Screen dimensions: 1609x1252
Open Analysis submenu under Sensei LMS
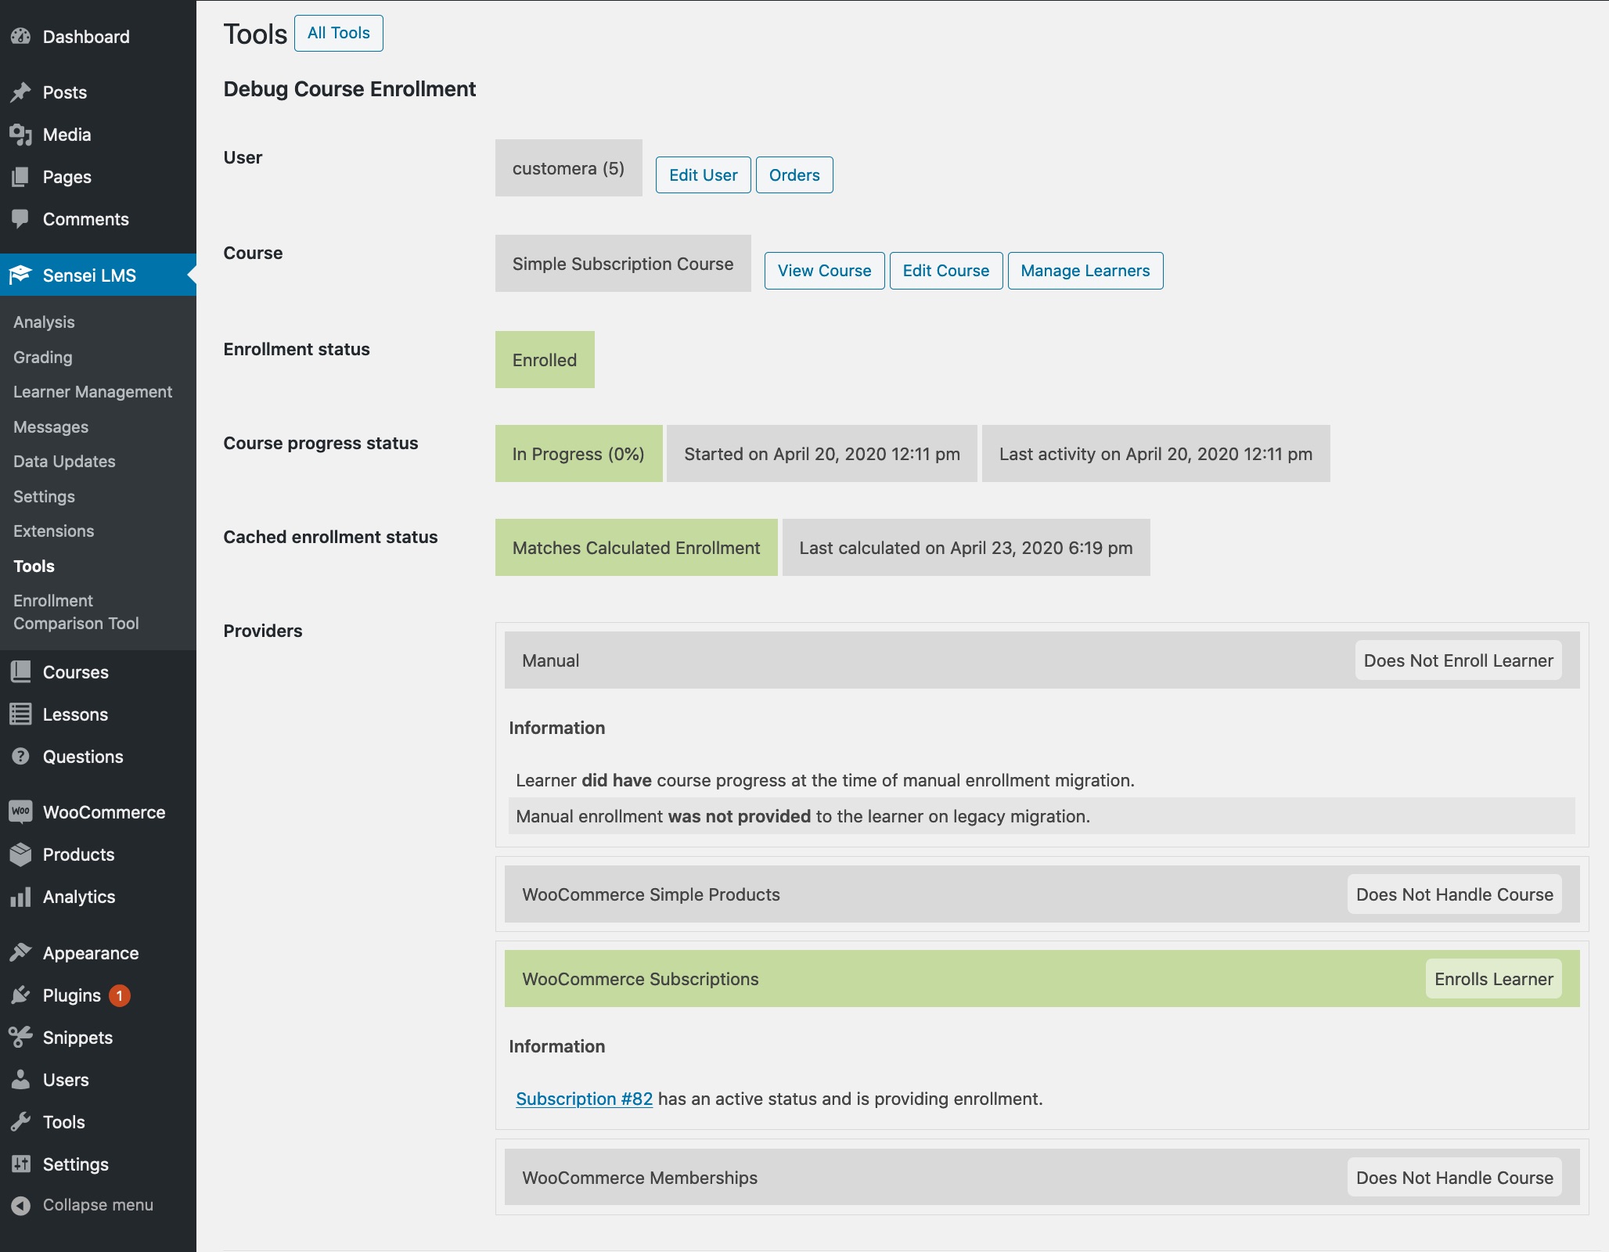click(44, 322)
